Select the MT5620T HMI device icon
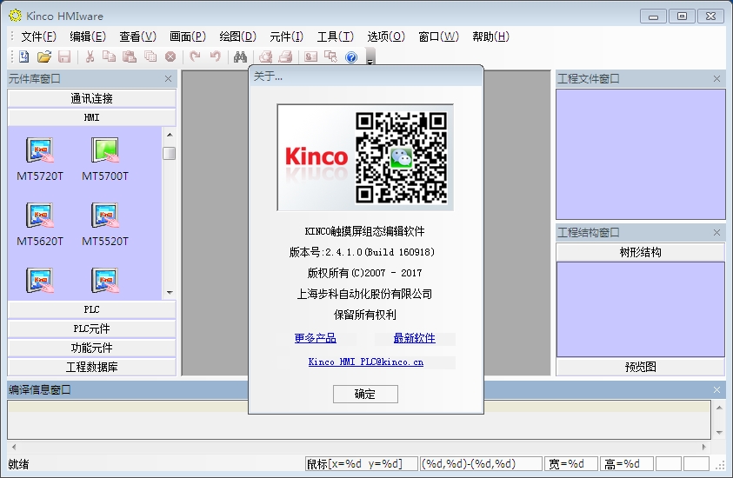Viewport: 733px width, 478px height. 40,216
